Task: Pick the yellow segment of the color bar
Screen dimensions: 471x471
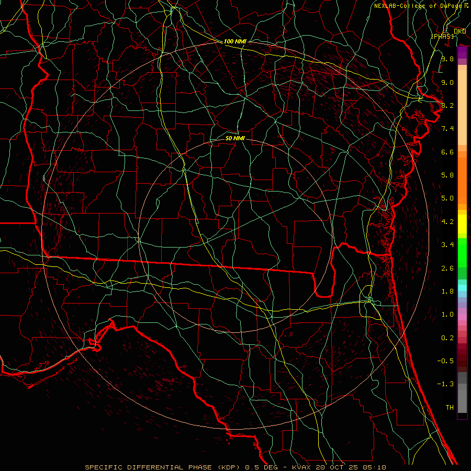Action: (x=462, y=224)
